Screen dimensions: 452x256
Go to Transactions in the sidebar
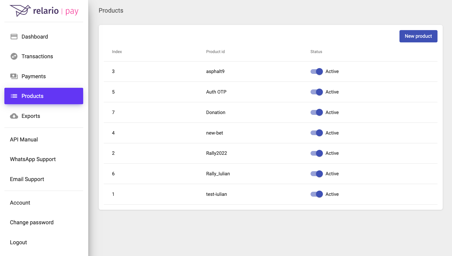(44, 56)
